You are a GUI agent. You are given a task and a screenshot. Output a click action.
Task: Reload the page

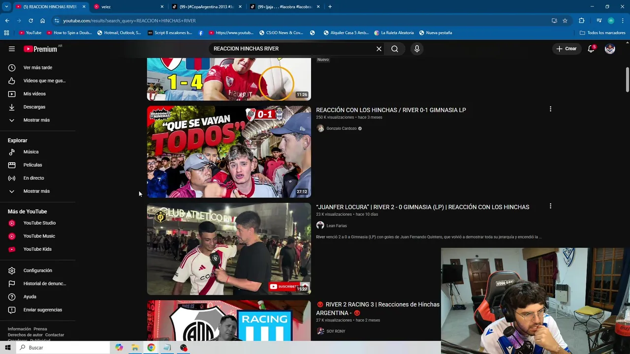[x=31, y=21]
